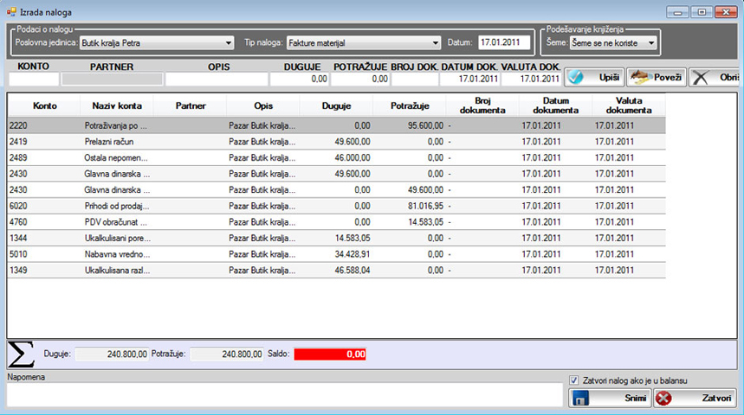
Task: Click the Broj dokumenta column header
Action: tap(482, 105)
